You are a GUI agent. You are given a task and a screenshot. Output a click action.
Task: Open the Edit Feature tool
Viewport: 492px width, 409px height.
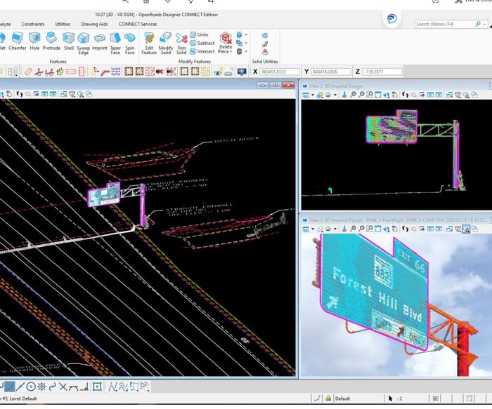[149, 43]
